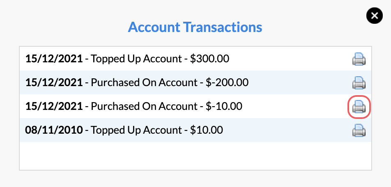Print the $-10.00 purchase transaction
Image resolution: width=391 pixels, height=187 pixels.
click(x=359, y=107)
